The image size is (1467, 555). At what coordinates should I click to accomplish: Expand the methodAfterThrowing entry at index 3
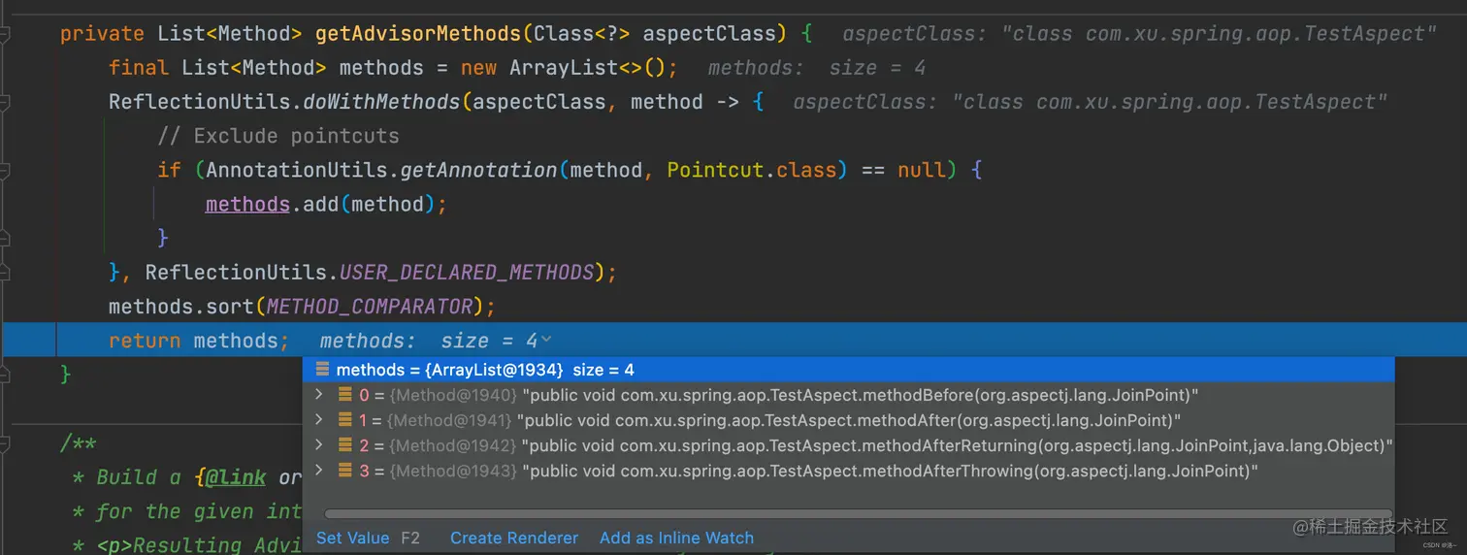pyautogui.click(x=318, y=471)
